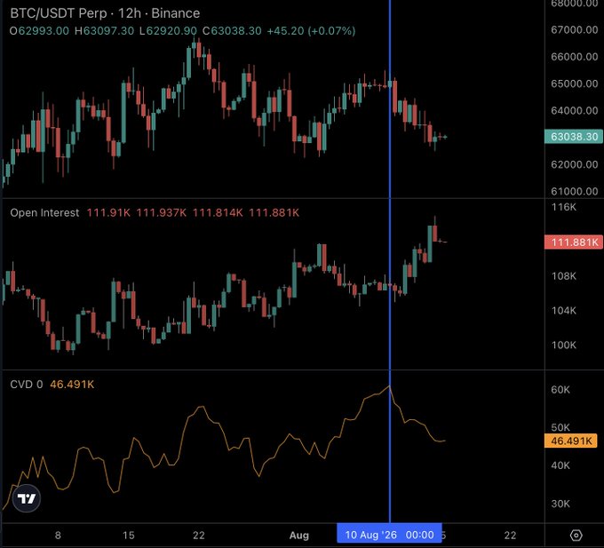Select the CVD 0 indicator label
The width and height of the screenshot is (604, 548).
[x=26, y=385]
